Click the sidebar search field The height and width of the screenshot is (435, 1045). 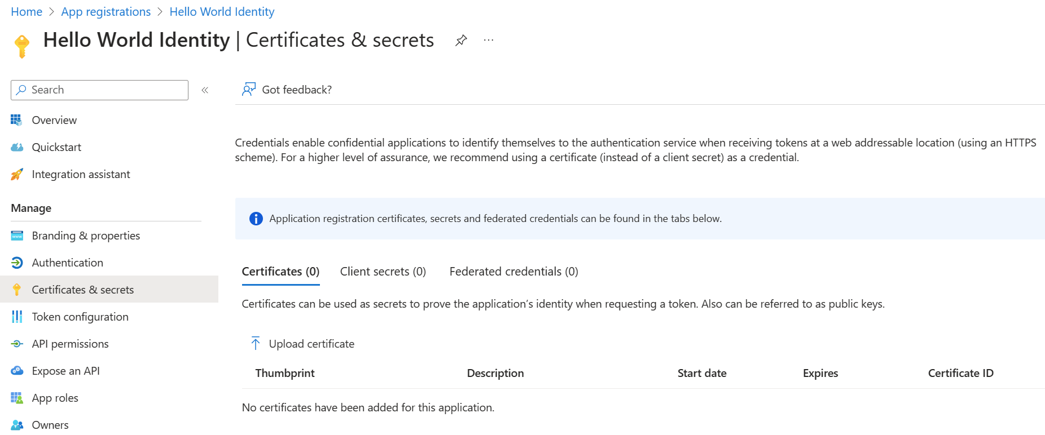[x=99, y=90]
